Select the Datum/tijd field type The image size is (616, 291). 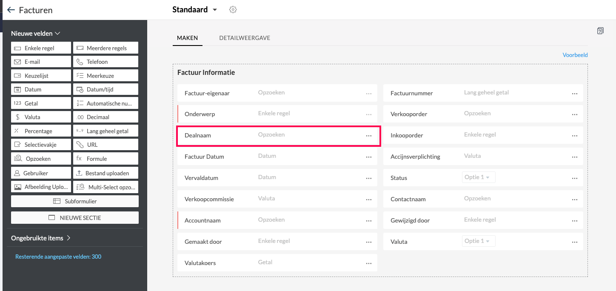click(106, 89)
